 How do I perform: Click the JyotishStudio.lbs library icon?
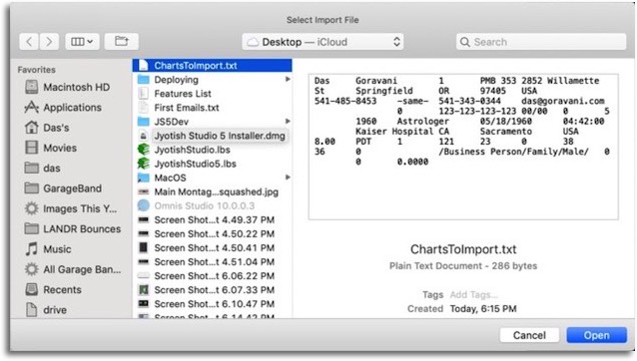click(144, 150)
